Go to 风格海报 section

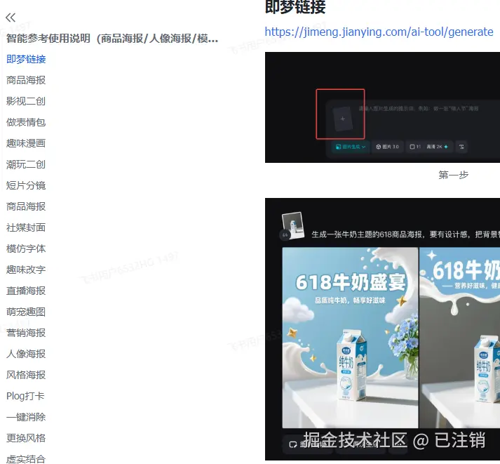[x=26, y=375]
